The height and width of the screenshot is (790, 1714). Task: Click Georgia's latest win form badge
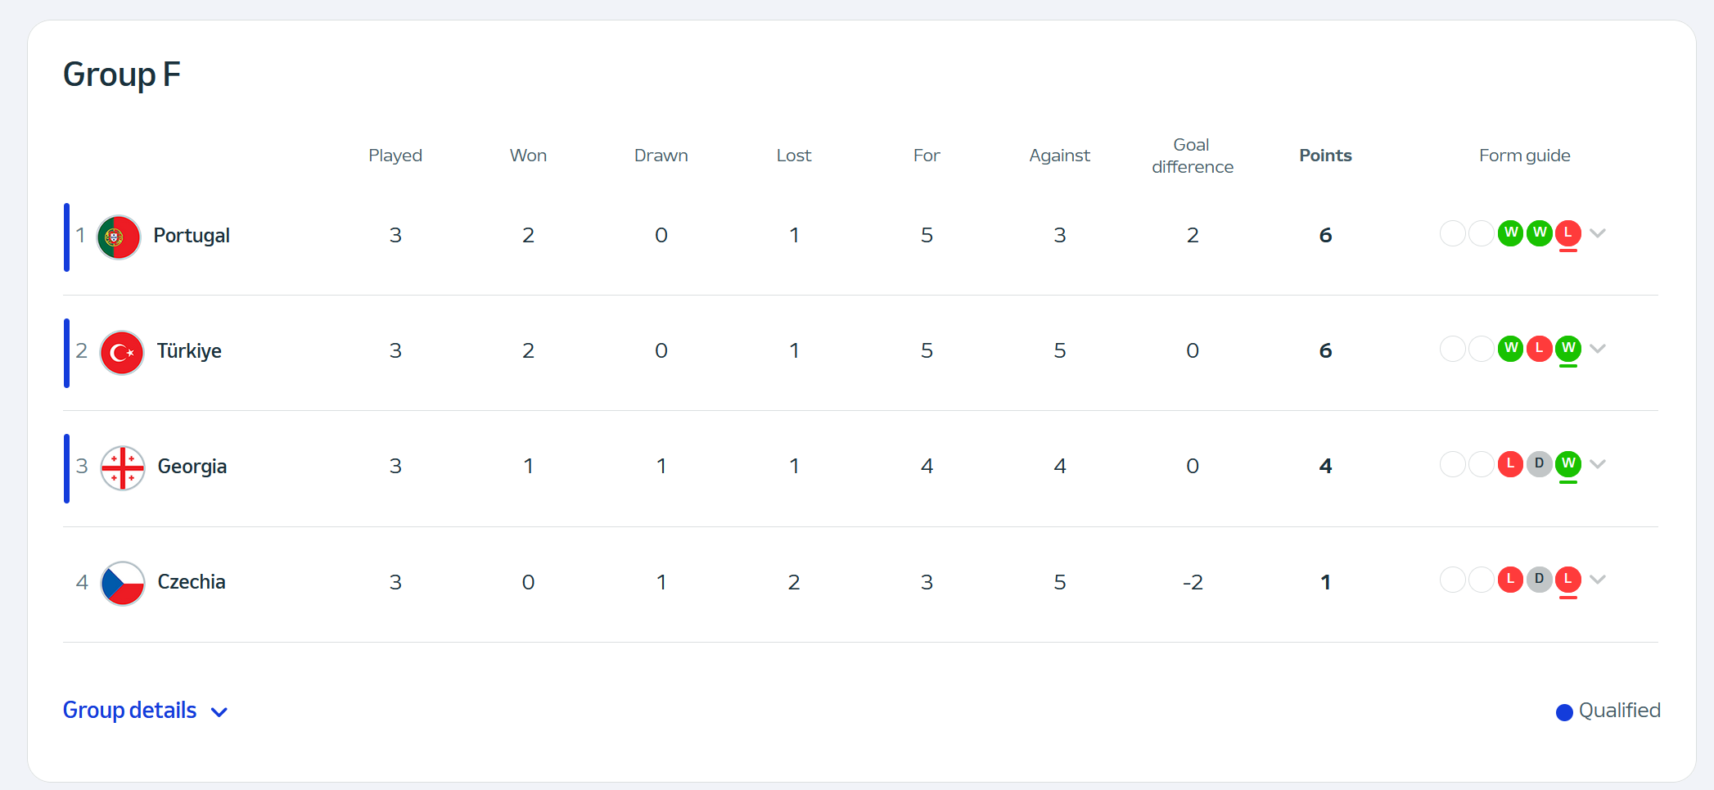click(x=1567, y=464)
